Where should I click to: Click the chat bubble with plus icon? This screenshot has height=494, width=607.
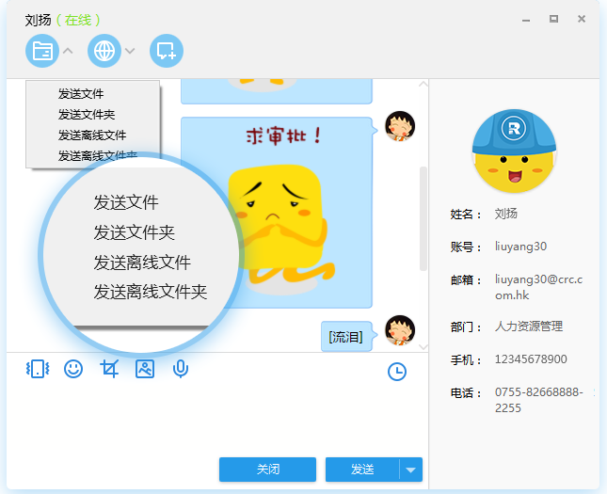click(167, 51)
